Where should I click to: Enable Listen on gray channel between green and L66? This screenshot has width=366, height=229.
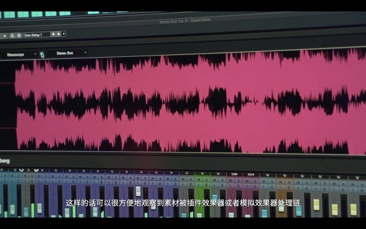215,185
